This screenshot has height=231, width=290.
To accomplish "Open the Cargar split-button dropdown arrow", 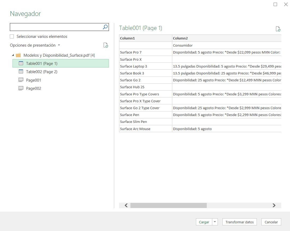I will point(215,222).
